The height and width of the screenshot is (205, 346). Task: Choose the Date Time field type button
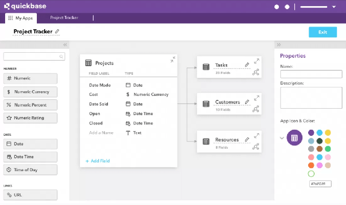coord(30,157)
